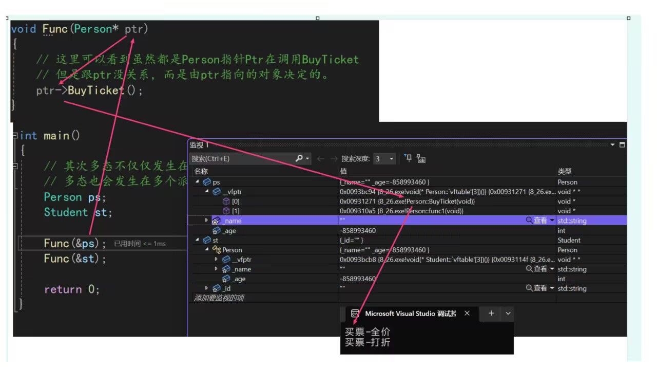Screen dimensions: 657x367
Task: Click the back arrow beside the watch search box
Action: tap(320, 159)
